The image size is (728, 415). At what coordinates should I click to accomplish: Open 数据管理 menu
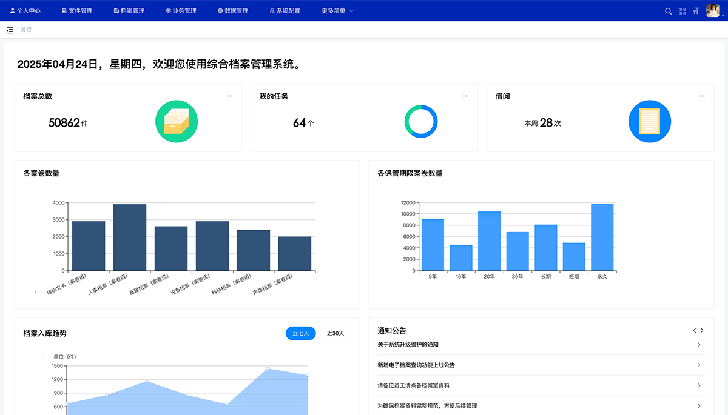click(x=233, y=11)
